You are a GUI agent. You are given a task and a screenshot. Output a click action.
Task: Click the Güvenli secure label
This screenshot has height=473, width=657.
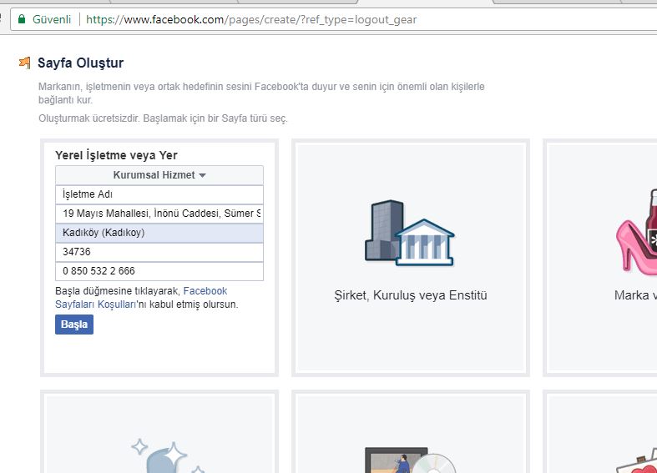coord(52,19)
